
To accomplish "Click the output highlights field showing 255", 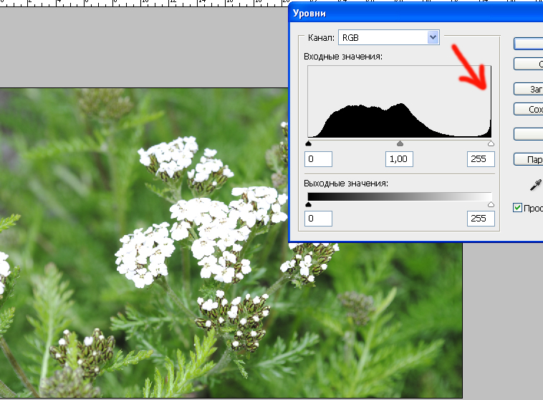I will click(480, 218).
